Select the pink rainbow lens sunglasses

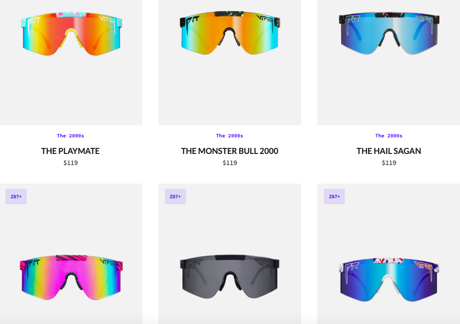tap(71, 277)
